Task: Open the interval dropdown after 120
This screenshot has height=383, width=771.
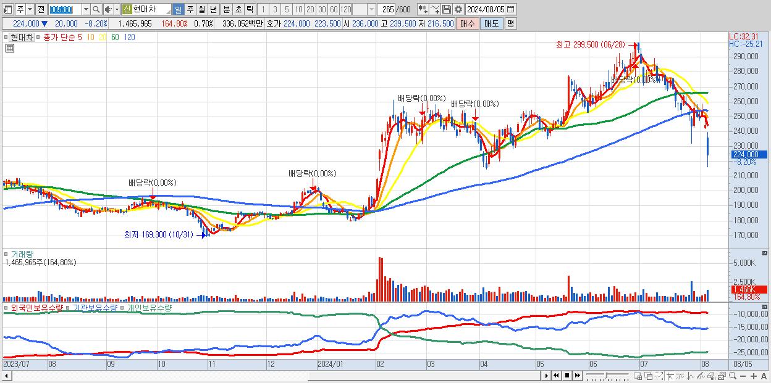Action: pyautogui.click(x=371, y=10)
